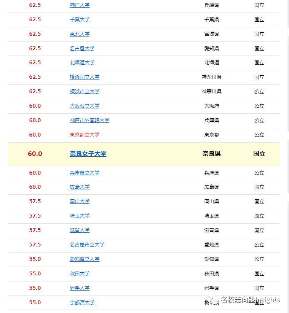The height and width of the screenshot is (313, 289).
Task: Open the 岩手大学 link
Action: coord(80,288)
